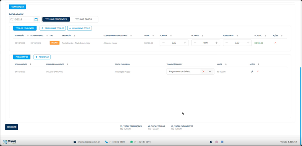Click the Data da Baixa date field

[21, 19]
